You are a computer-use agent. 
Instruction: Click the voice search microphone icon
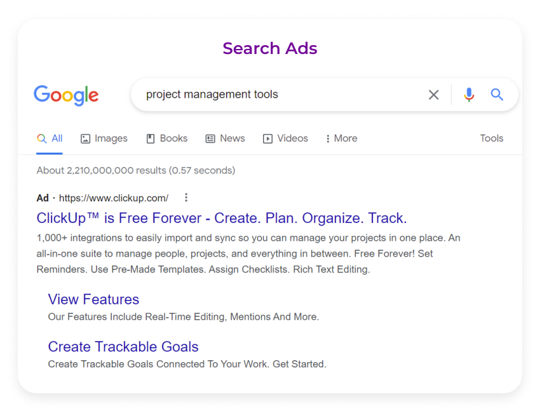pos(469,94)
